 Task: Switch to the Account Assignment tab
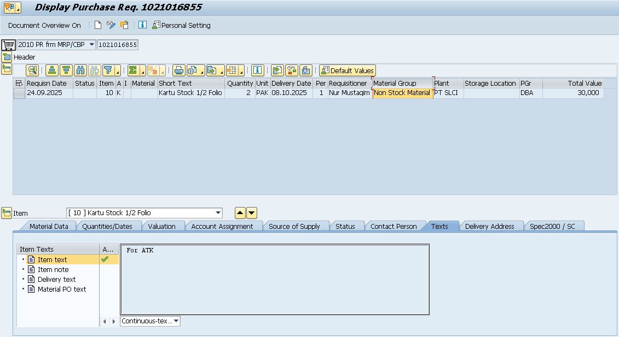click(222, 226)
